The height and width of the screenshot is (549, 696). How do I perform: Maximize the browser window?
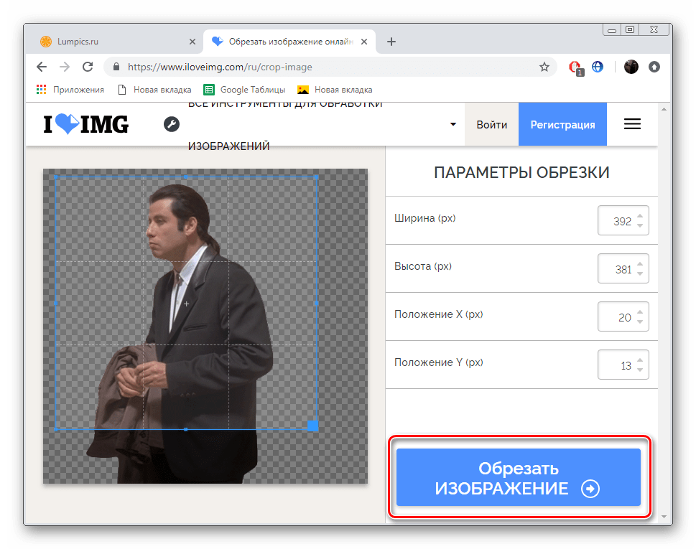[x=629, y=29]
